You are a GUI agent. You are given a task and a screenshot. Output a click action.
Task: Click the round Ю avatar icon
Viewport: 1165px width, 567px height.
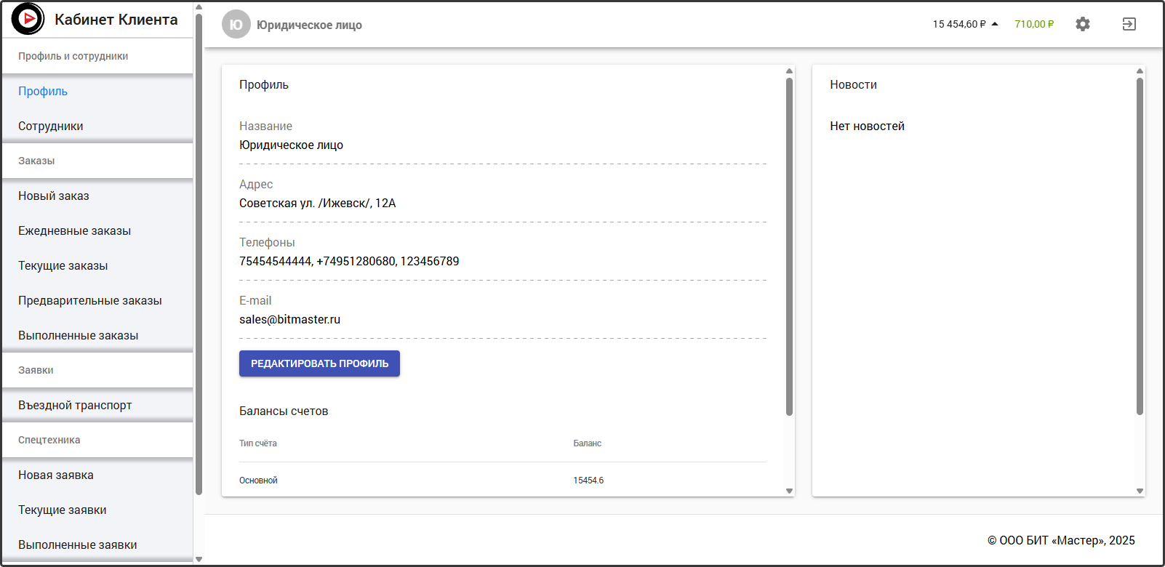(x=236, y=25)
